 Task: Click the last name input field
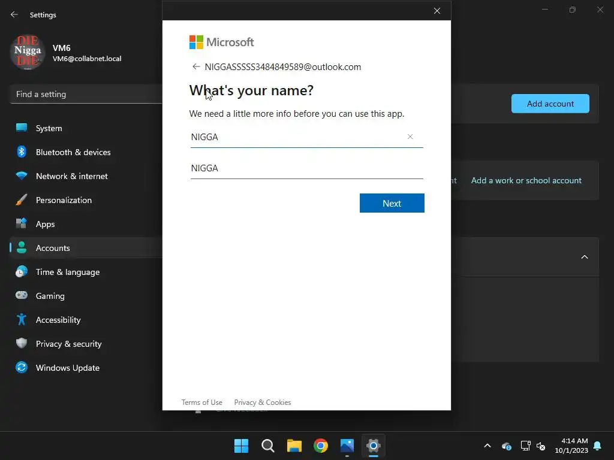click(x=306, y=168)
